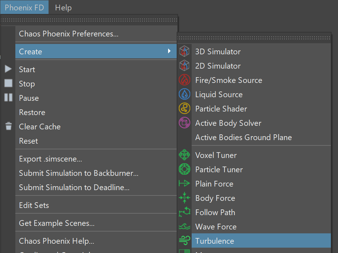Expand the Create submenu arrow
The width and height of the screenshot is (338, 253).
pos(169,51)
